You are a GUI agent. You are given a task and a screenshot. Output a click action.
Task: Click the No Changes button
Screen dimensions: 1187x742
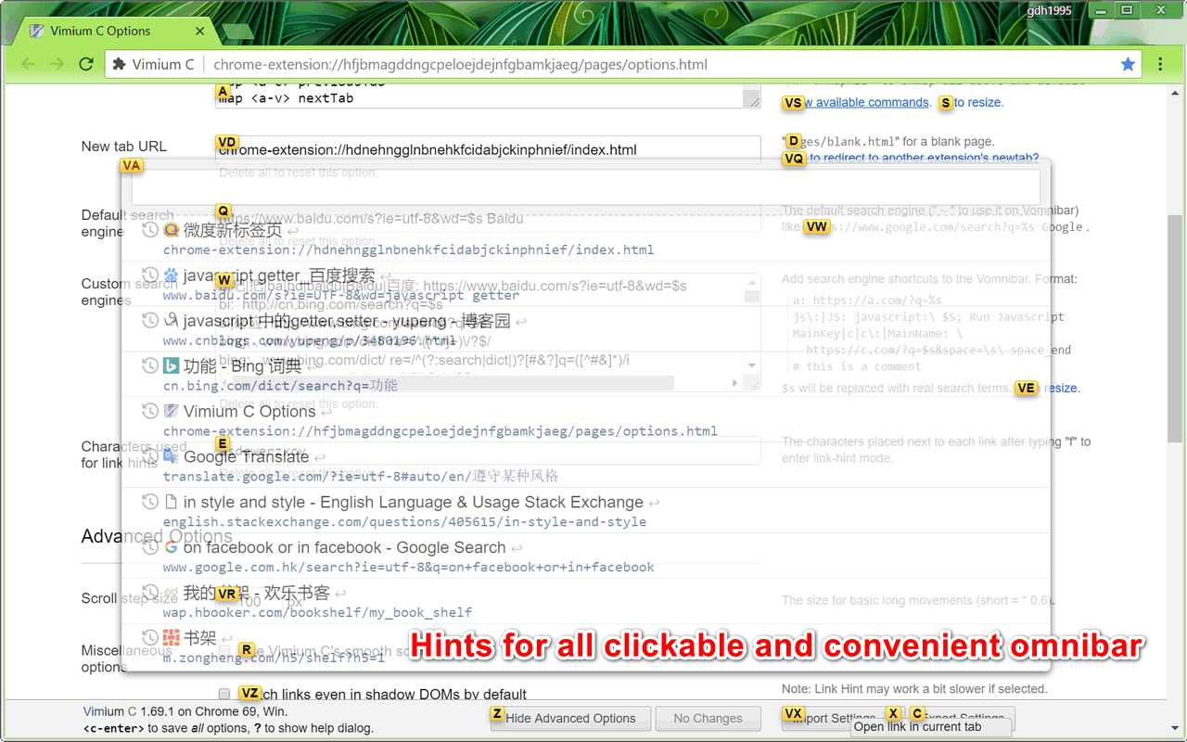tap(708, 718)
